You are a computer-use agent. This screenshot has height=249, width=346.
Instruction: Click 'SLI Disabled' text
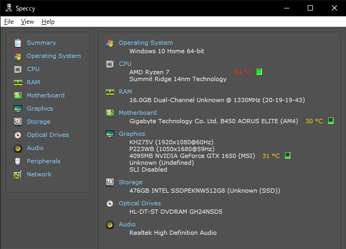point(148,170)
